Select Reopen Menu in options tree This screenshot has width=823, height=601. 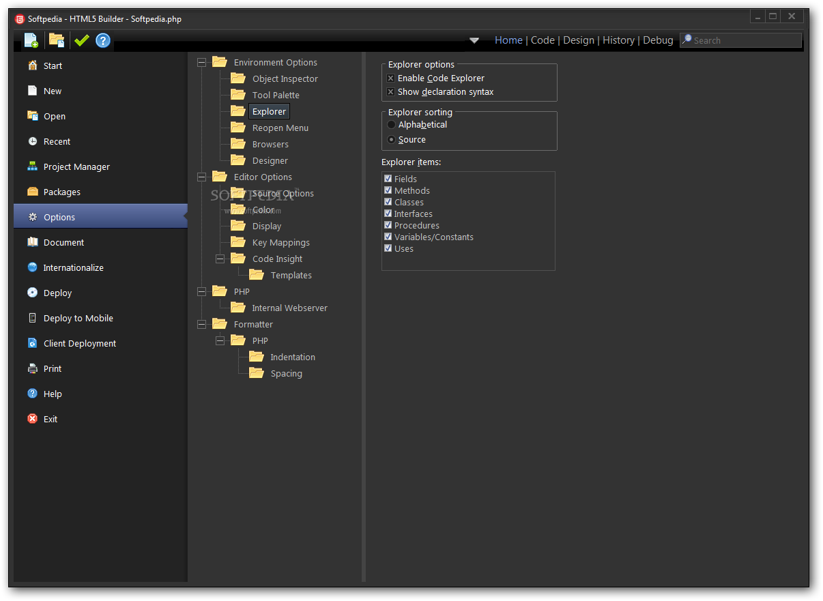(280, 128)
